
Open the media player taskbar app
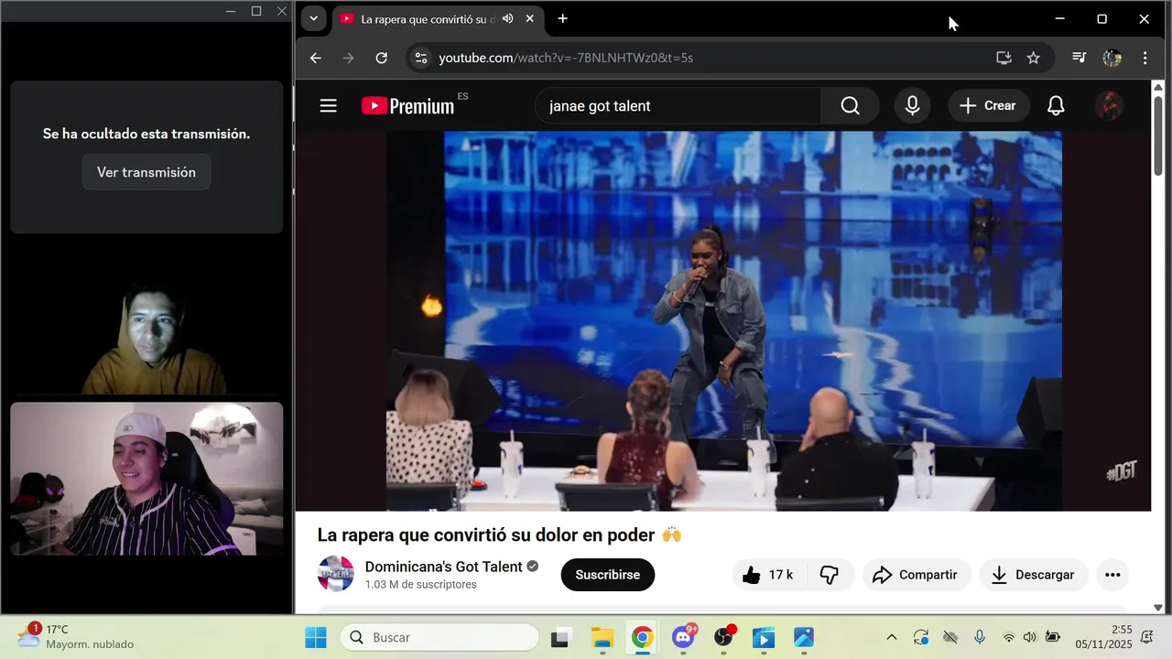tap(764, 637)
